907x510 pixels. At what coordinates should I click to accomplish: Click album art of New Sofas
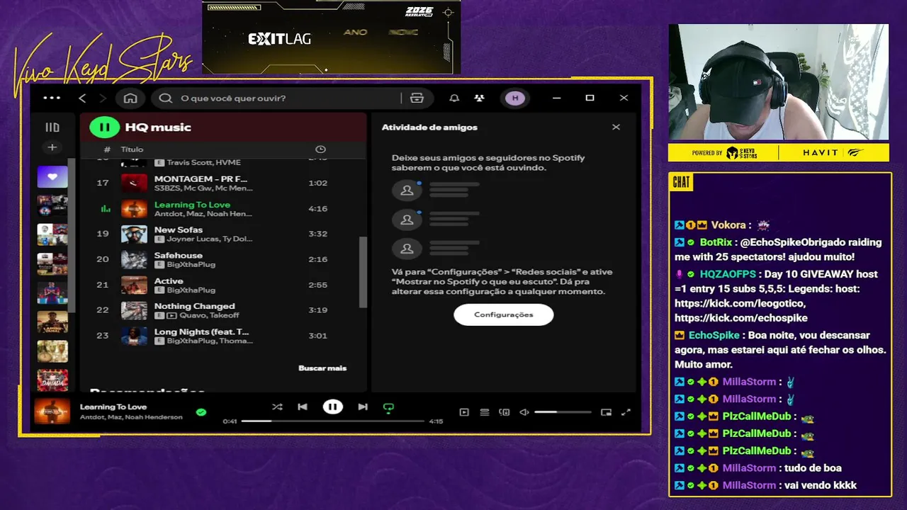(134, 234)
